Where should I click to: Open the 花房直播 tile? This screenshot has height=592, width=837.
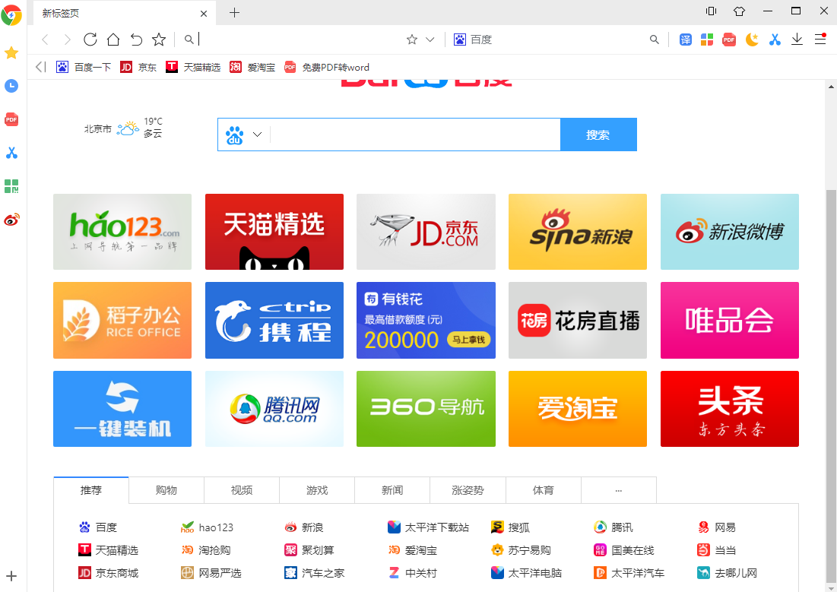578,320
